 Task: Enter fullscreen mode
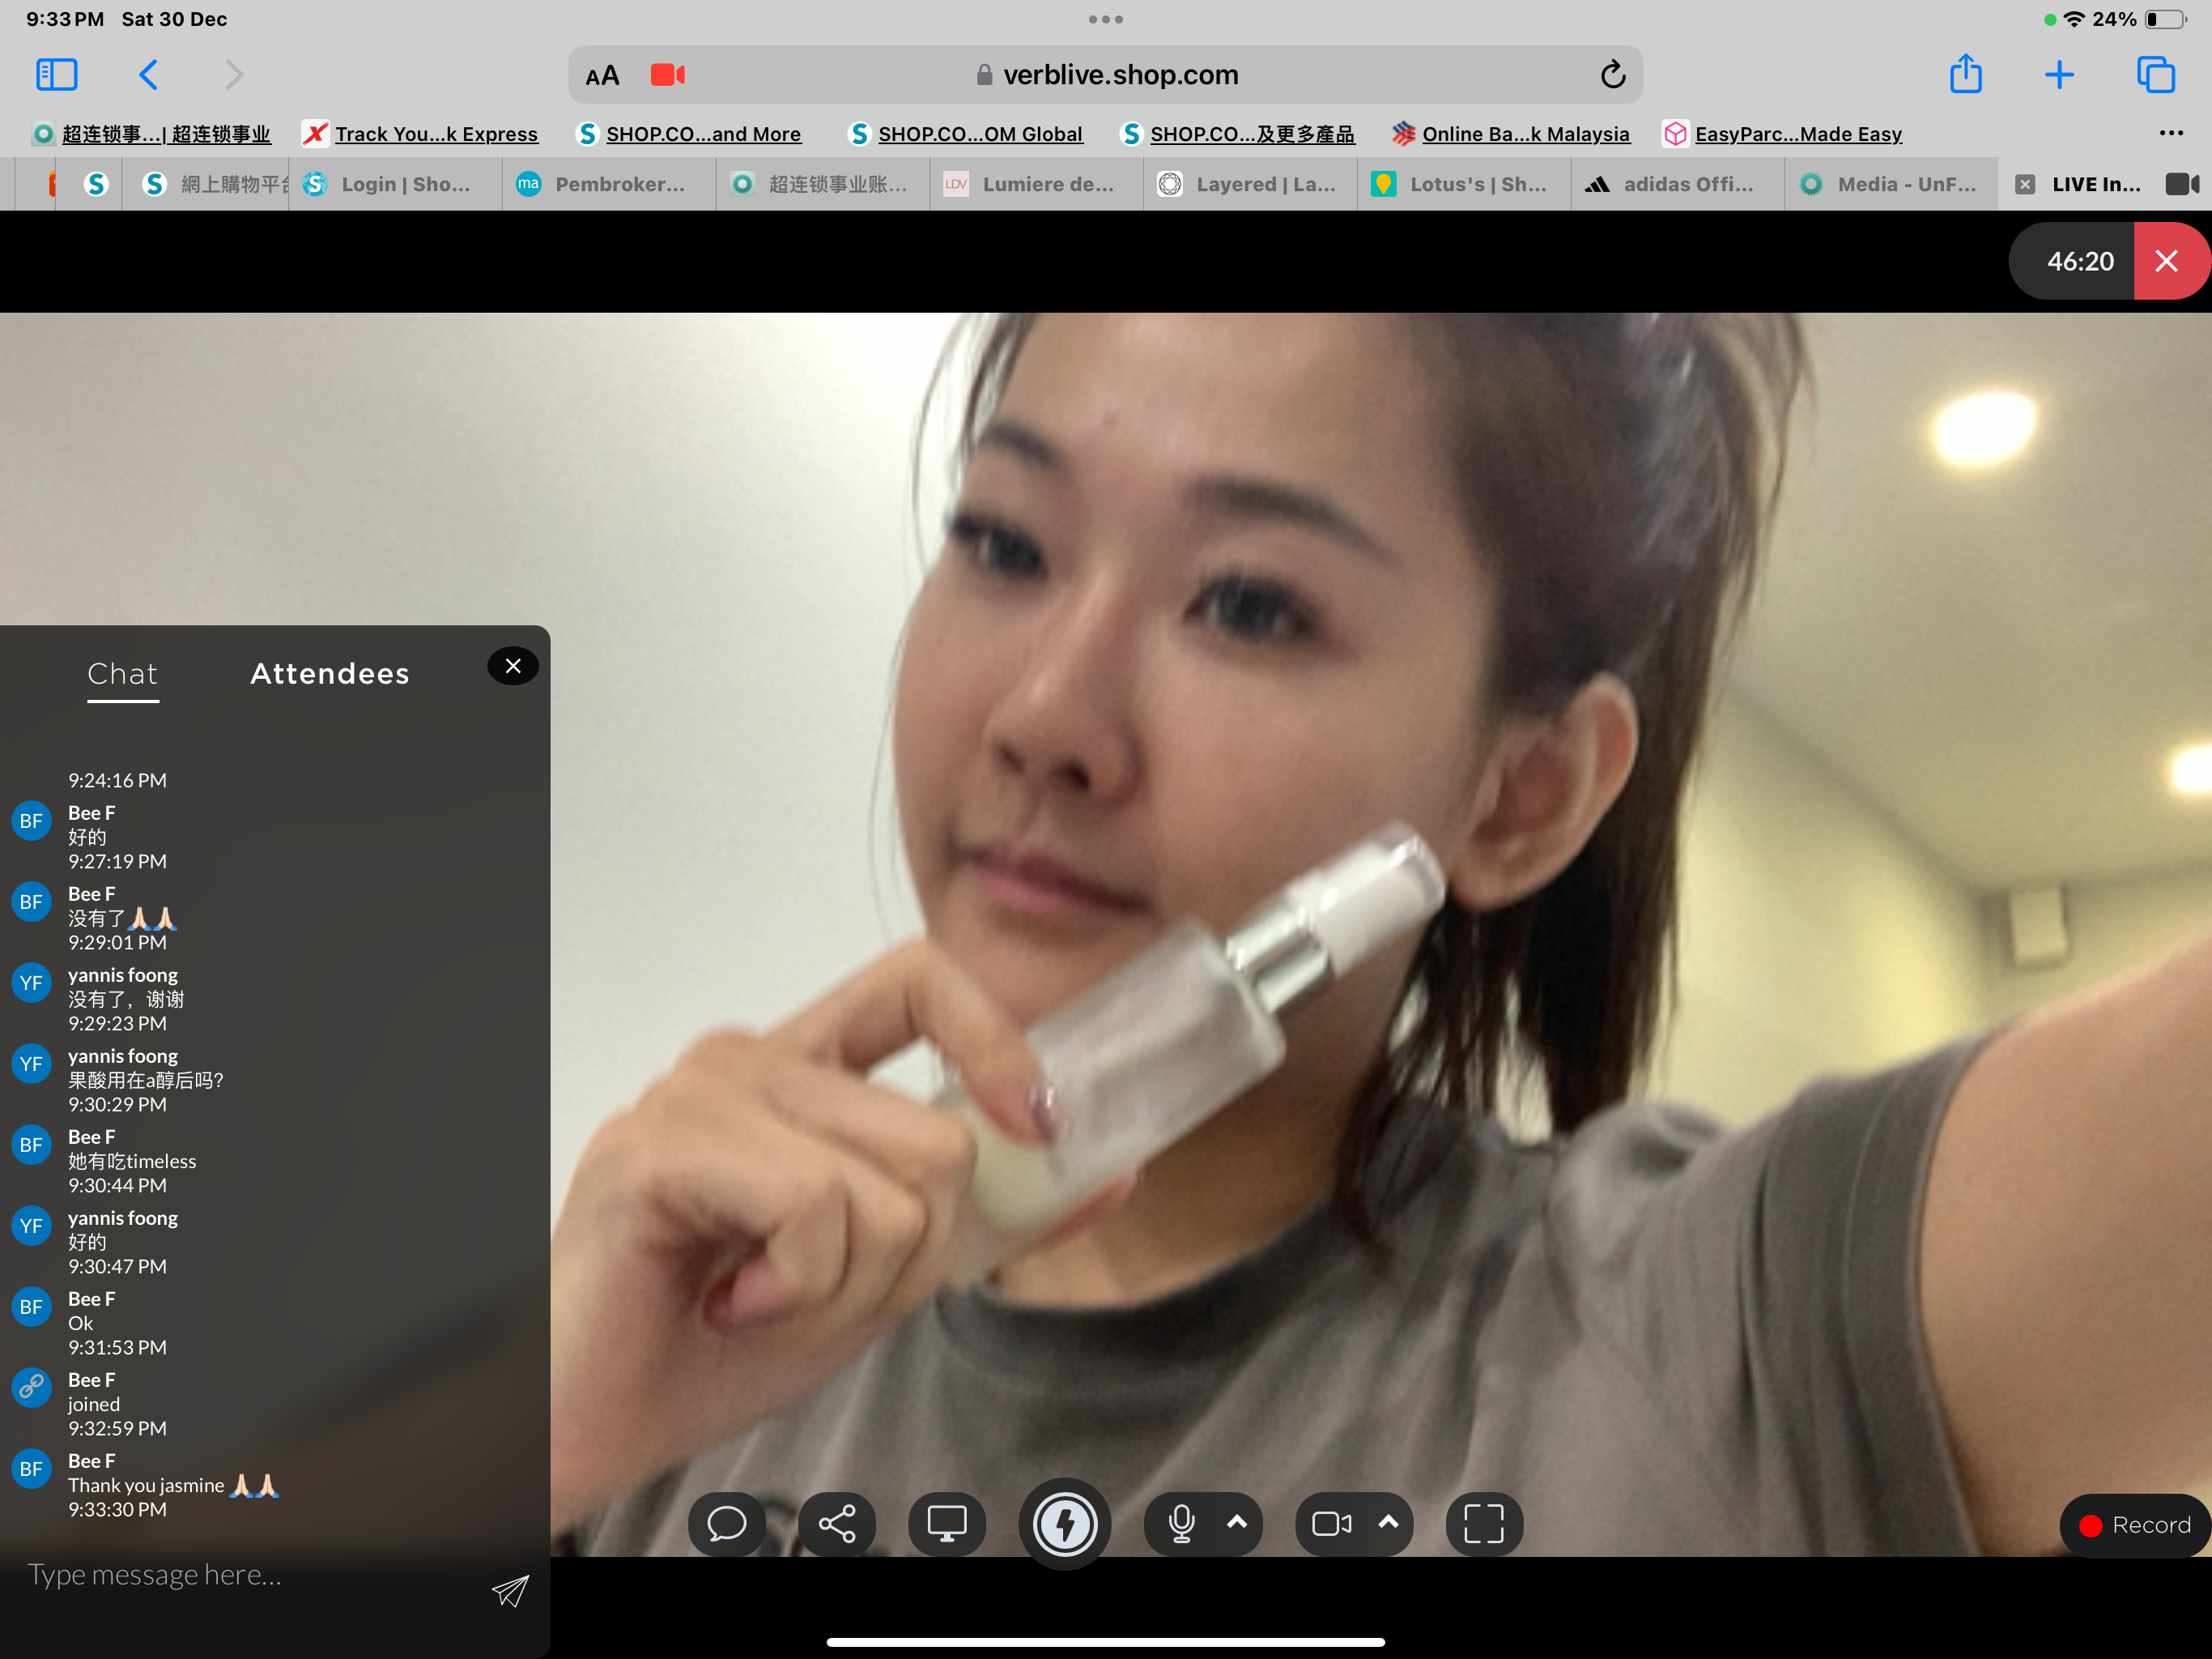coord(1484,1524)
